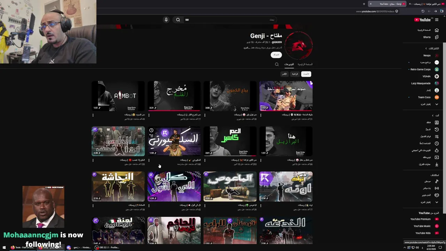Screen dimensions: 446x251
Task: Expand الاشتراكات subscriptions section chevron
Action: [426, 48]
